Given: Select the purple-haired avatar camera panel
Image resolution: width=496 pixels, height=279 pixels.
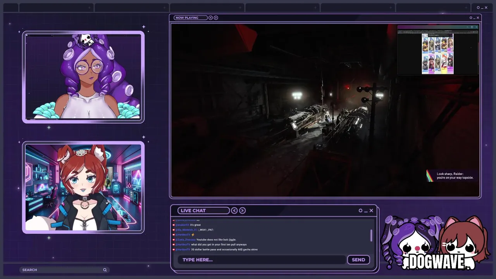Looking at the screenshot, I should click(x=83, y=77).
